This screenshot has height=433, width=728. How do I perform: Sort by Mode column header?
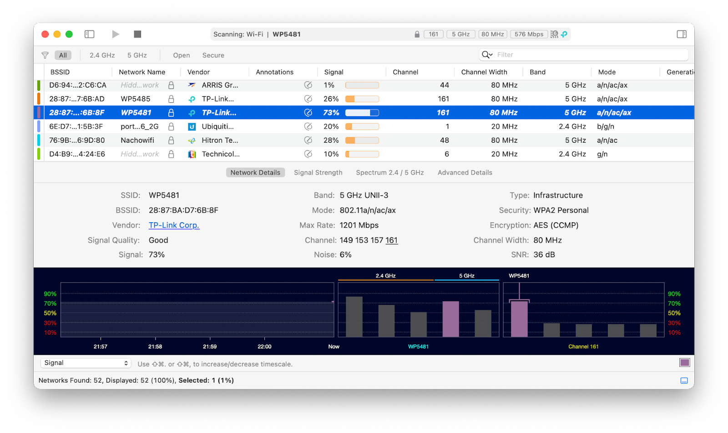607,72
